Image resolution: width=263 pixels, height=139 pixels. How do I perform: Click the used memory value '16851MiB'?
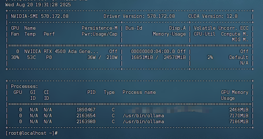pyautogui.click(x=142, y=57)
